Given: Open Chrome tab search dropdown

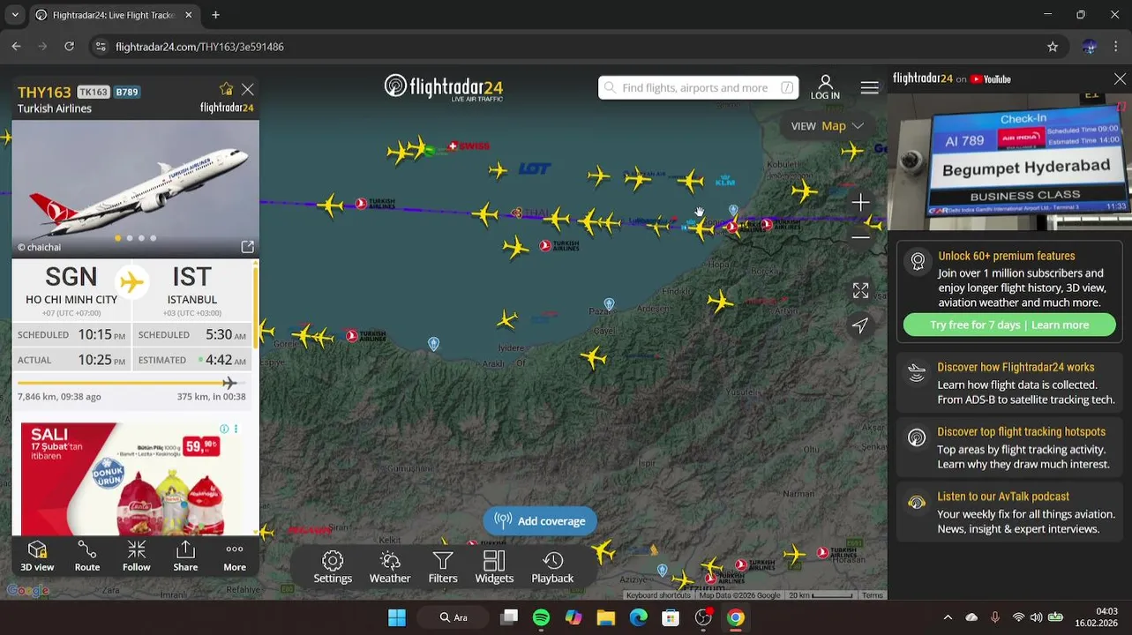Looking at the screenshot, I should 15,15.
